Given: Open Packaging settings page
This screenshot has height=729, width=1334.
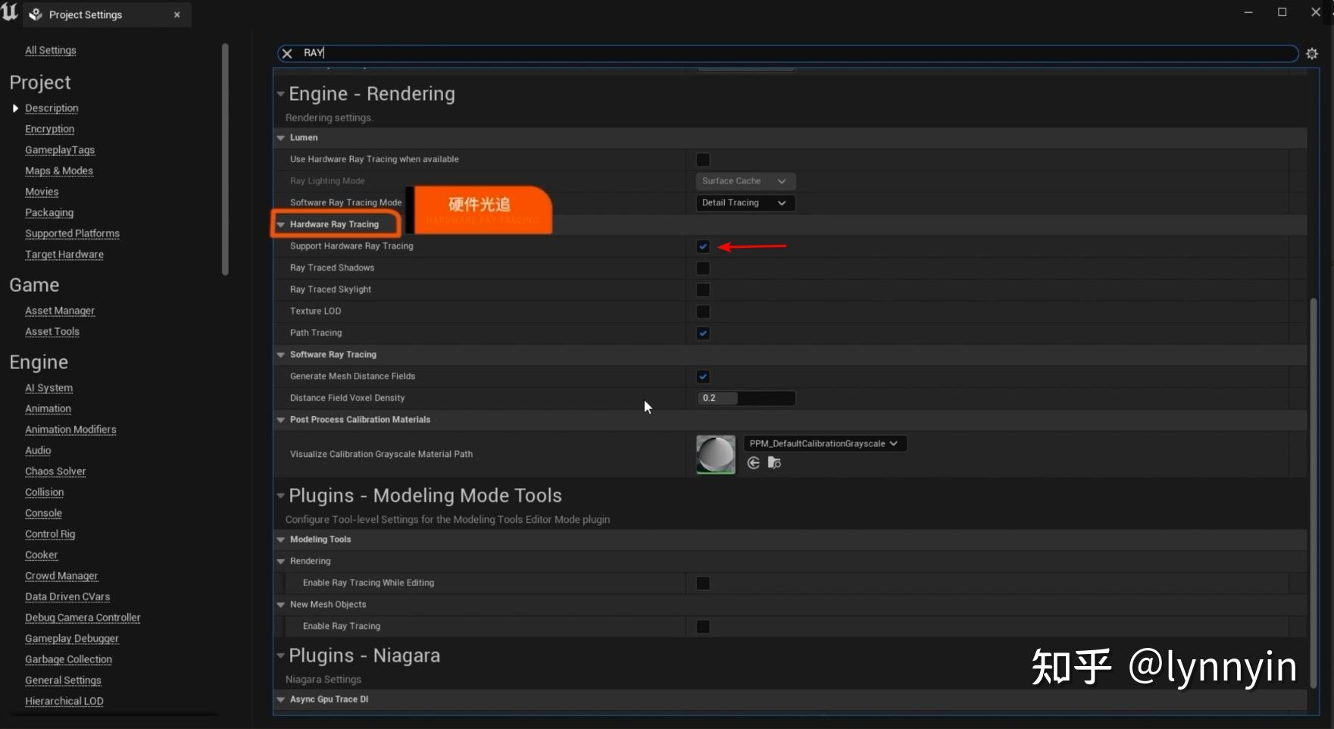Looking at the screenshot, I should pyautogui.click(x=49, y=213).
